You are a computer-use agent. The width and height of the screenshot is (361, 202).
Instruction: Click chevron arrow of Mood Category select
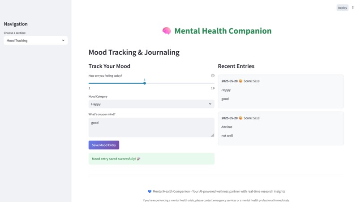pos(210,104)
